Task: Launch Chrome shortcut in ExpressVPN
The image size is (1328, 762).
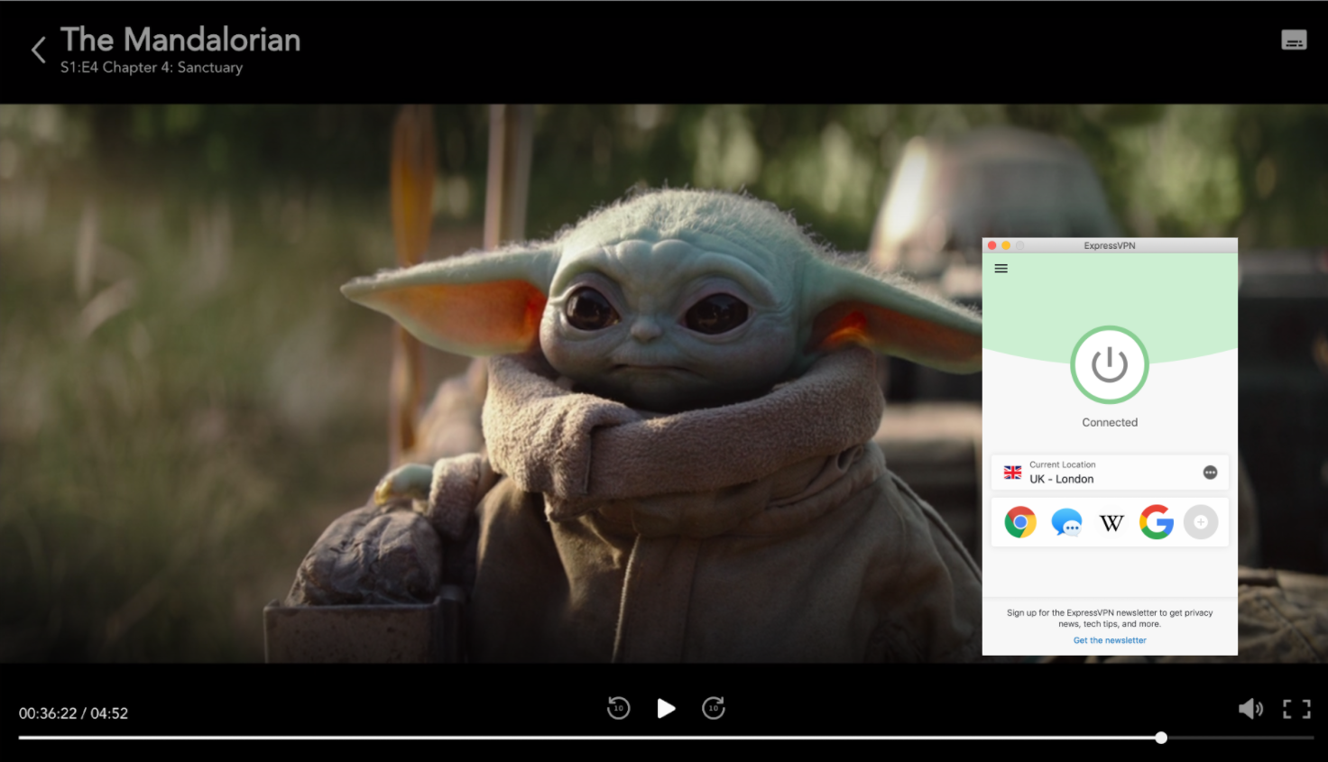Action: coord(1020,522)
